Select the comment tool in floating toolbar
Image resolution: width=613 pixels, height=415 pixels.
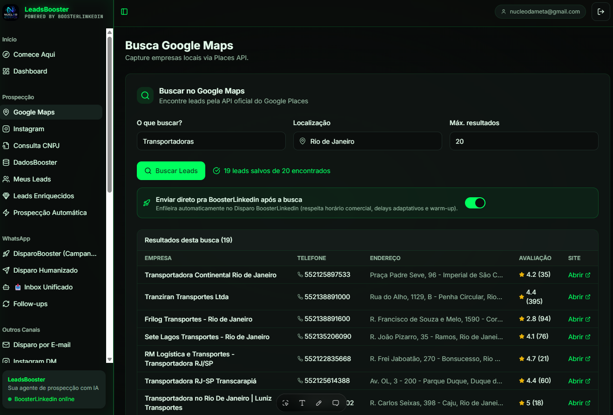click(336, 403)
